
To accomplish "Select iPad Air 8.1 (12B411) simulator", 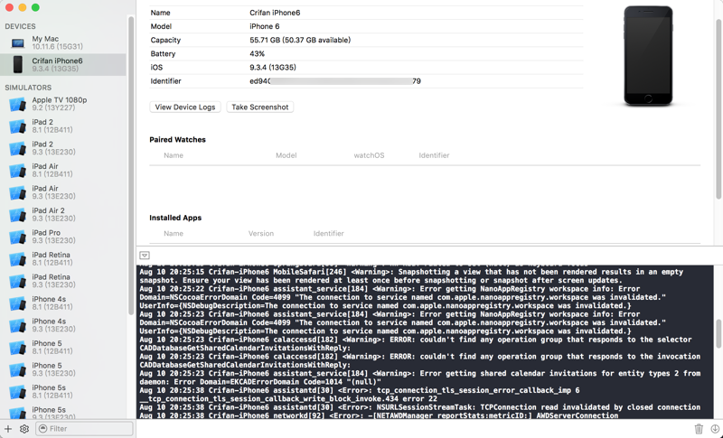I will (x=62, y=170).
